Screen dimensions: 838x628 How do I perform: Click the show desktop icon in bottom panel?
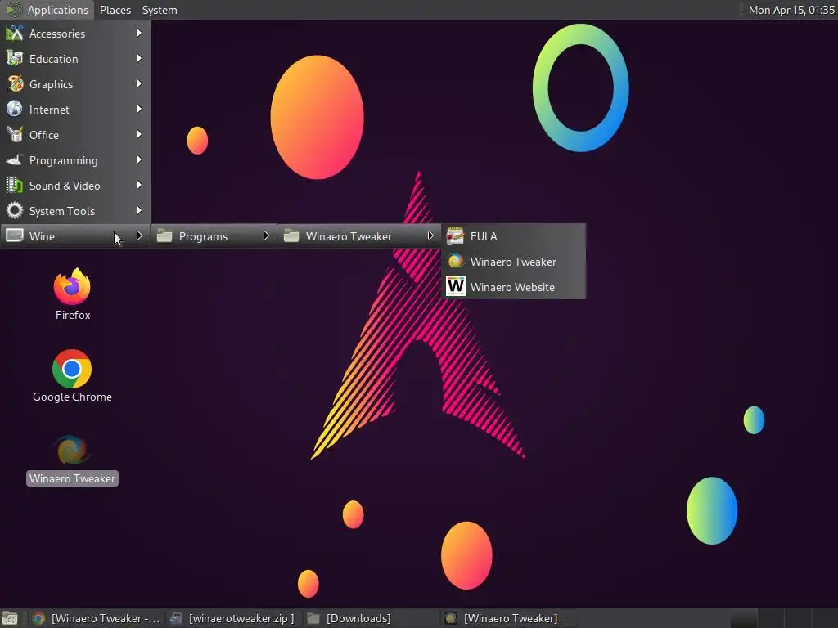tap(10, 618)
